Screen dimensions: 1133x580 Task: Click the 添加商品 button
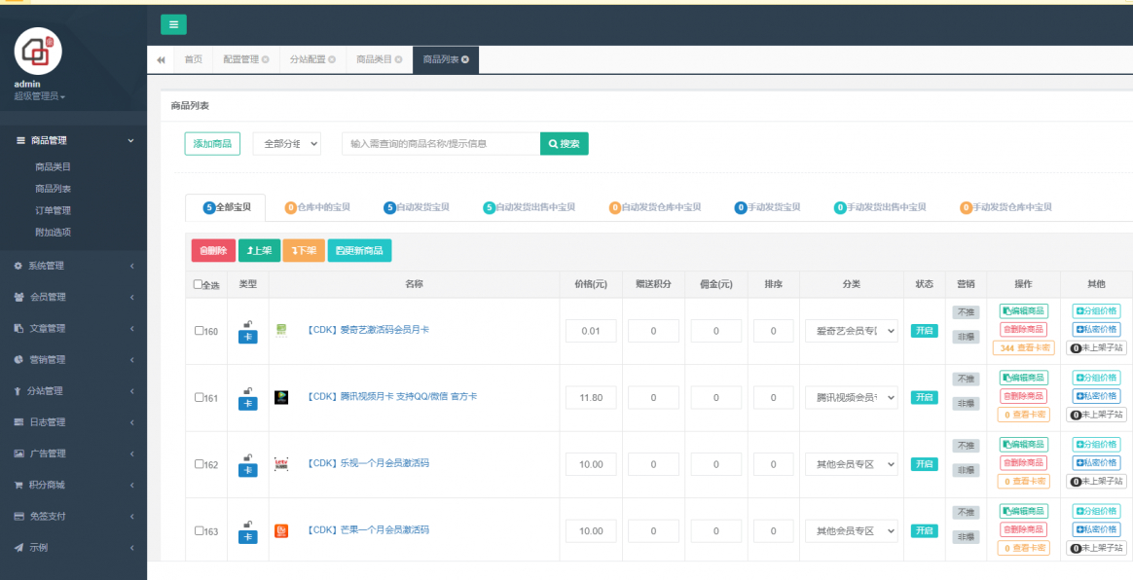[x=214, y=143]
